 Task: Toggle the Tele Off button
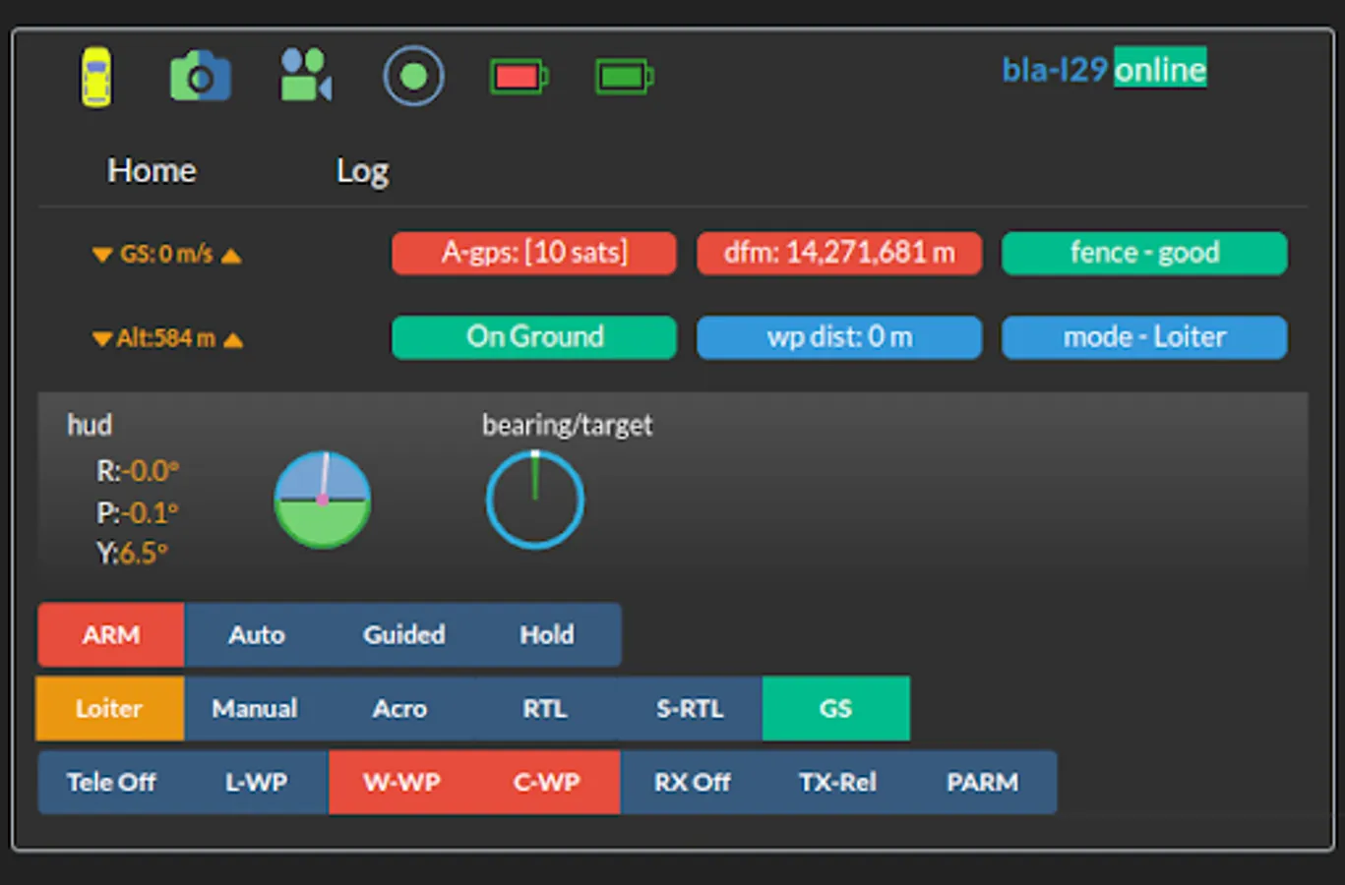[111, 783]
